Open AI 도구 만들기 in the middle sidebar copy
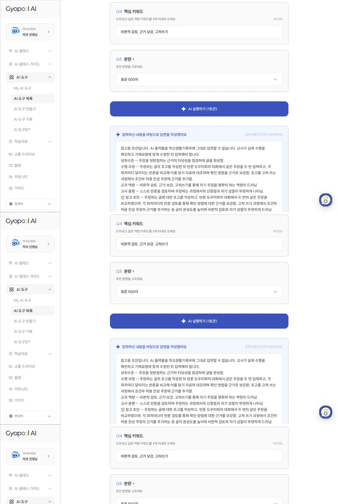 coord(25,321)
